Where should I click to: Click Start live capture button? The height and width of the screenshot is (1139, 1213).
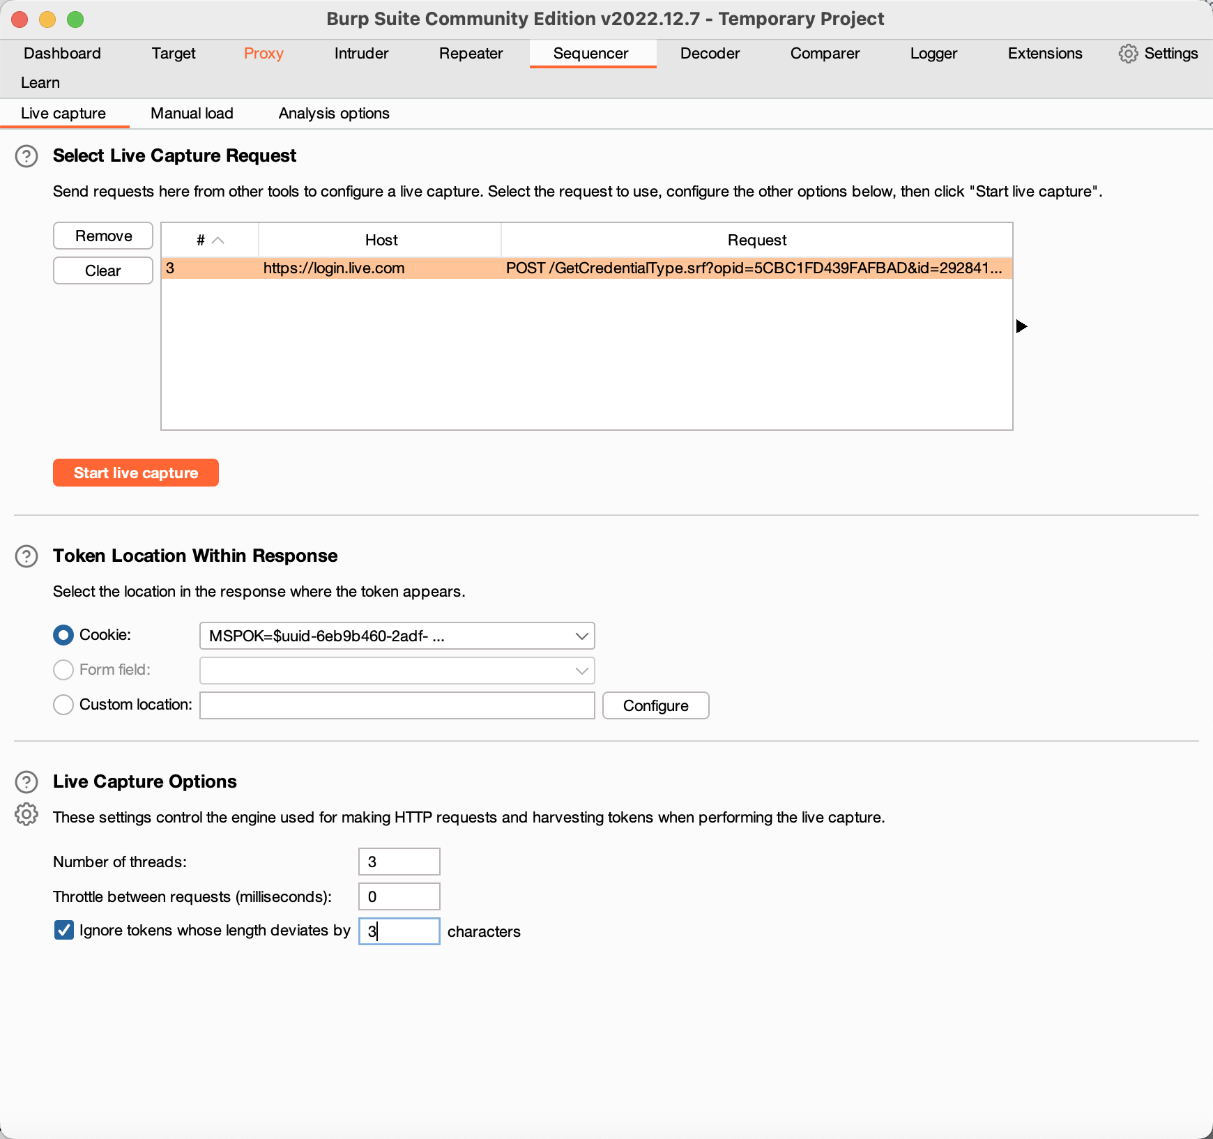[x=136, y=473]
